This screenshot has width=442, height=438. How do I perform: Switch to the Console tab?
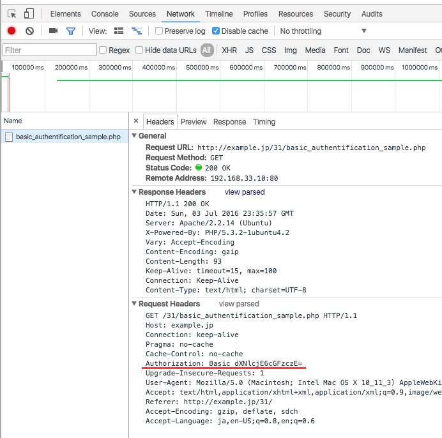[105, 14]
